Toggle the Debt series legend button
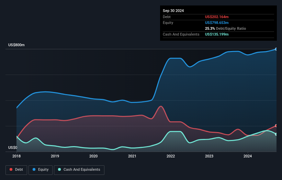The height and width of the screenshot is (180, 282). tap(16, 170)
